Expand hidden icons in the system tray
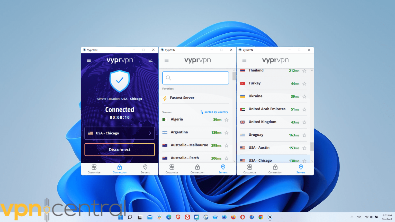 (x=352, y=217)
